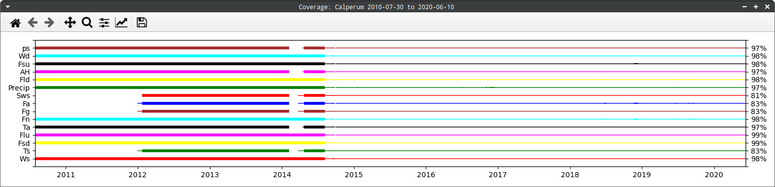This screenshot has width=775, height=187.
Task: Click green Ts coverage bar
Action: pos(216,151)
